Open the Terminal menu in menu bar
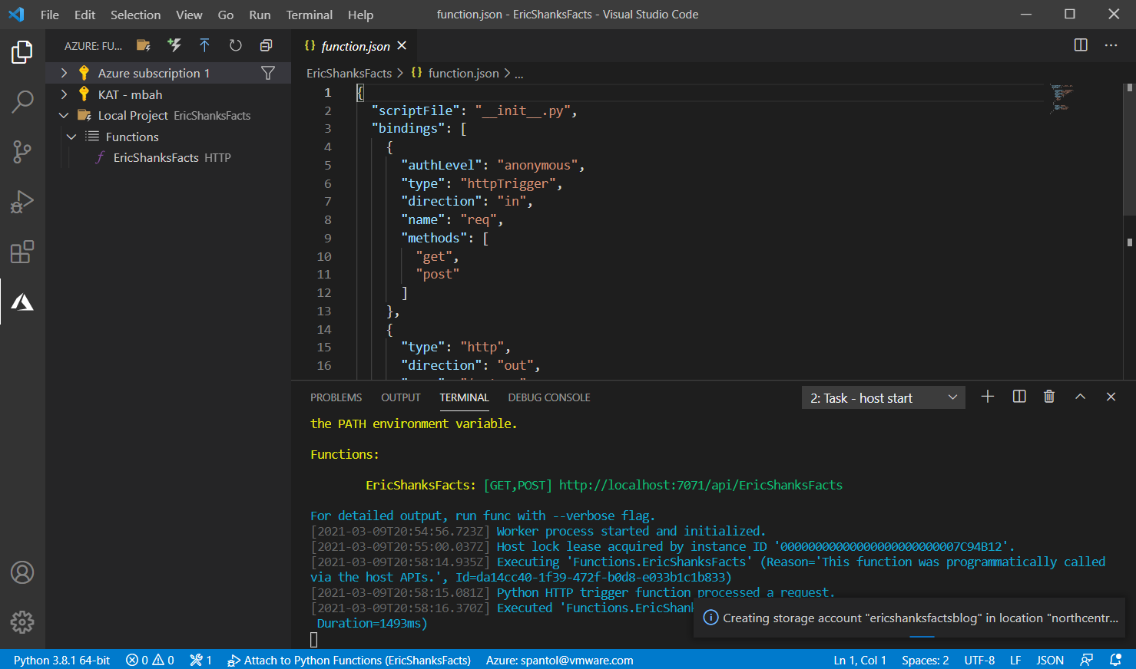 (309, 15)
